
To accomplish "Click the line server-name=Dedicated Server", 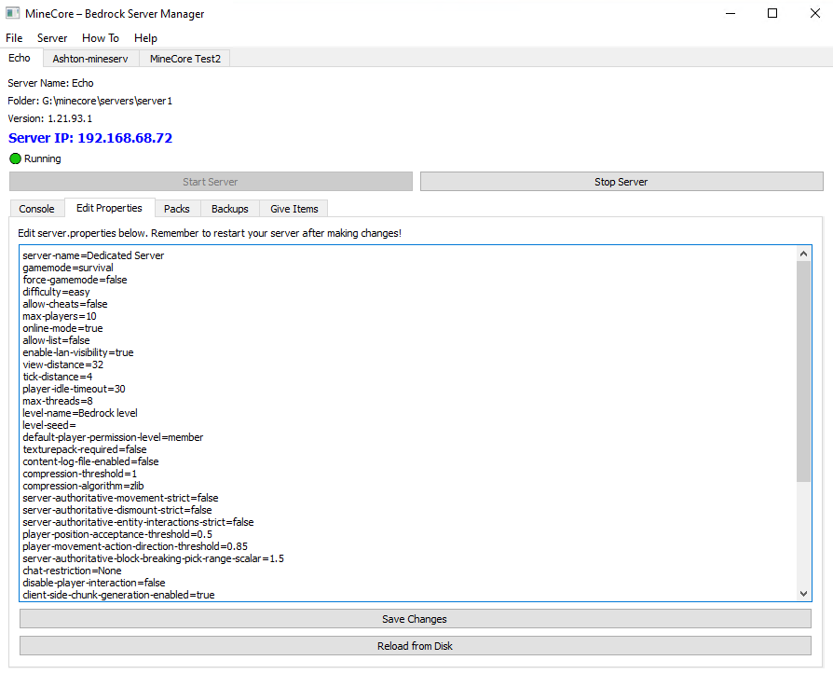I will tap(93, 255).
